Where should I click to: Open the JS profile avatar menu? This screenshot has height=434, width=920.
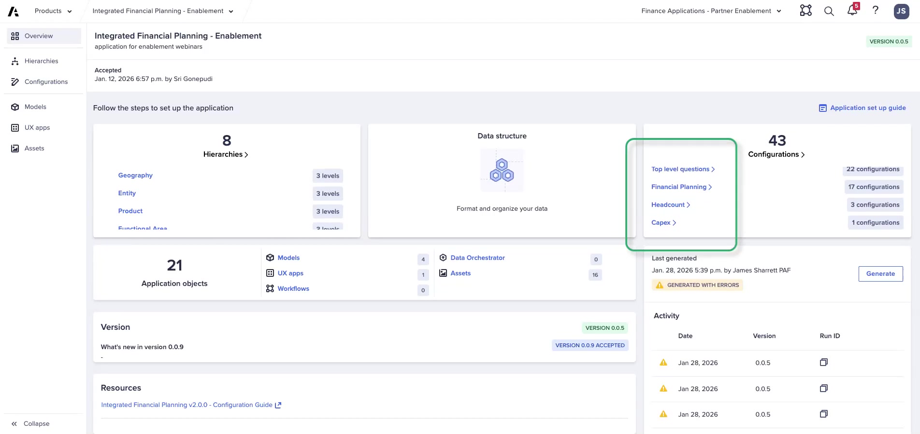(901, 11)
